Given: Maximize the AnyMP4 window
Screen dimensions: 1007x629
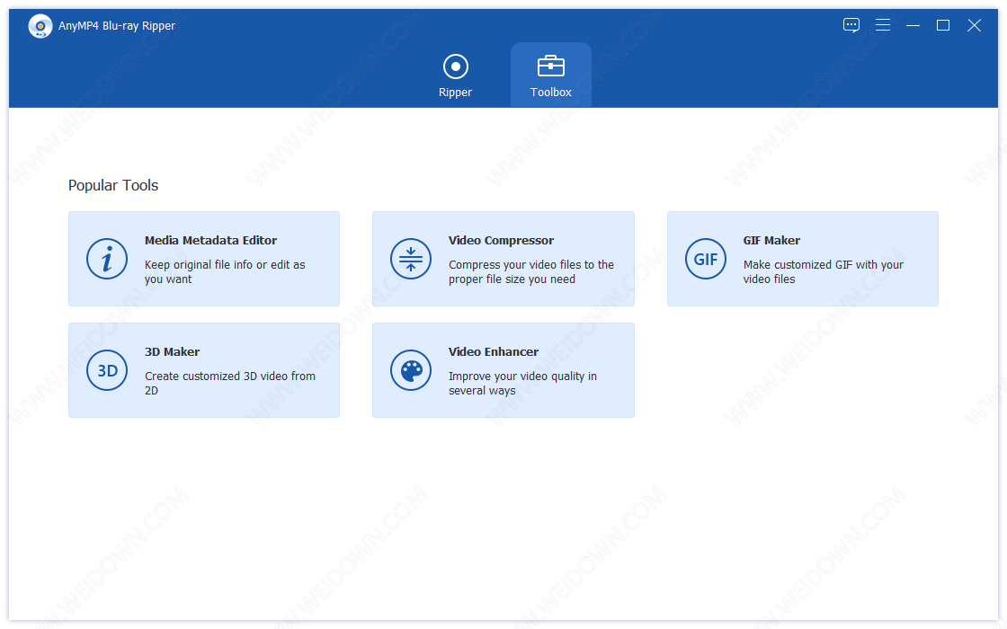Looking at the screenshot, I should tap(943, 25).
